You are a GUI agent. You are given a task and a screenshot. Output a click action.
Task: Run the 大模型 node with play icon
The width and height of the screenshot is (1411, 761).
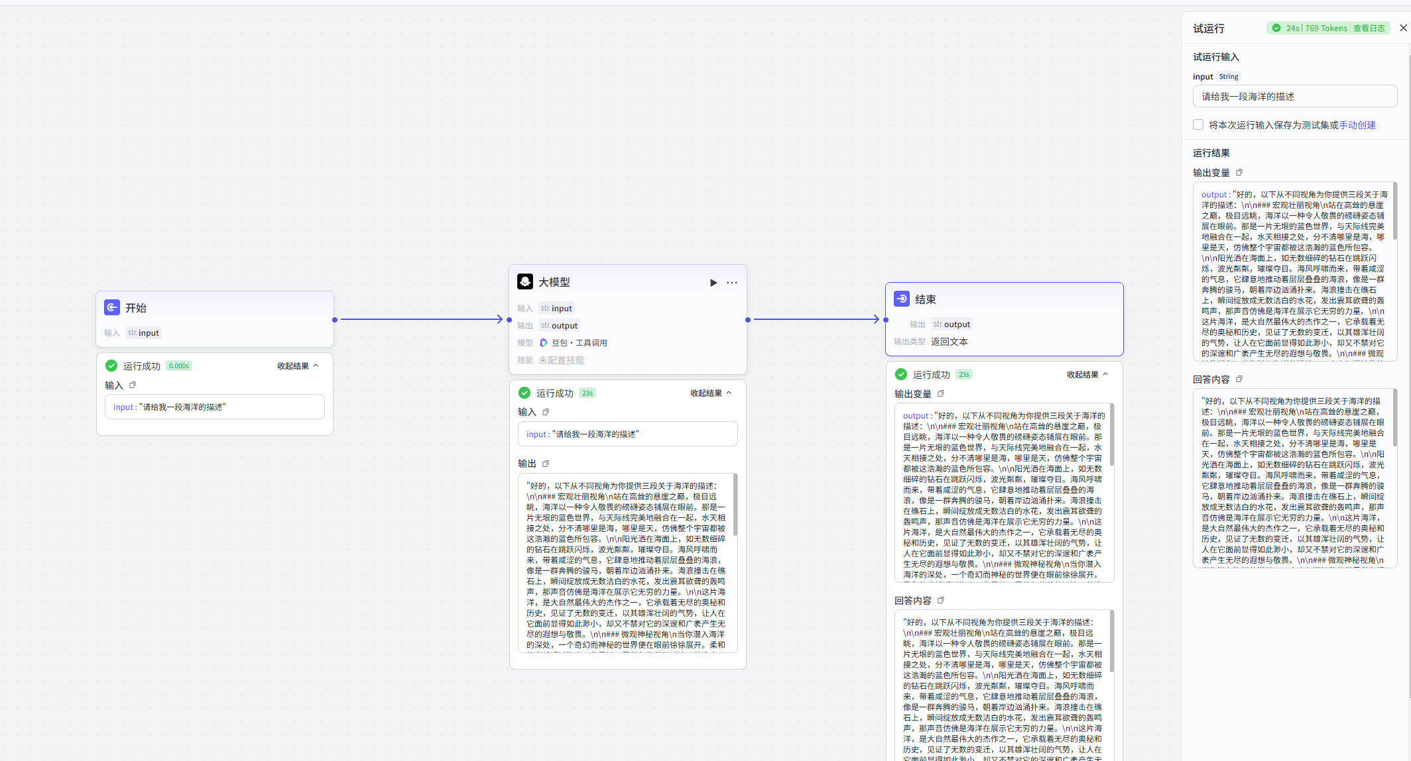point(713,283)
